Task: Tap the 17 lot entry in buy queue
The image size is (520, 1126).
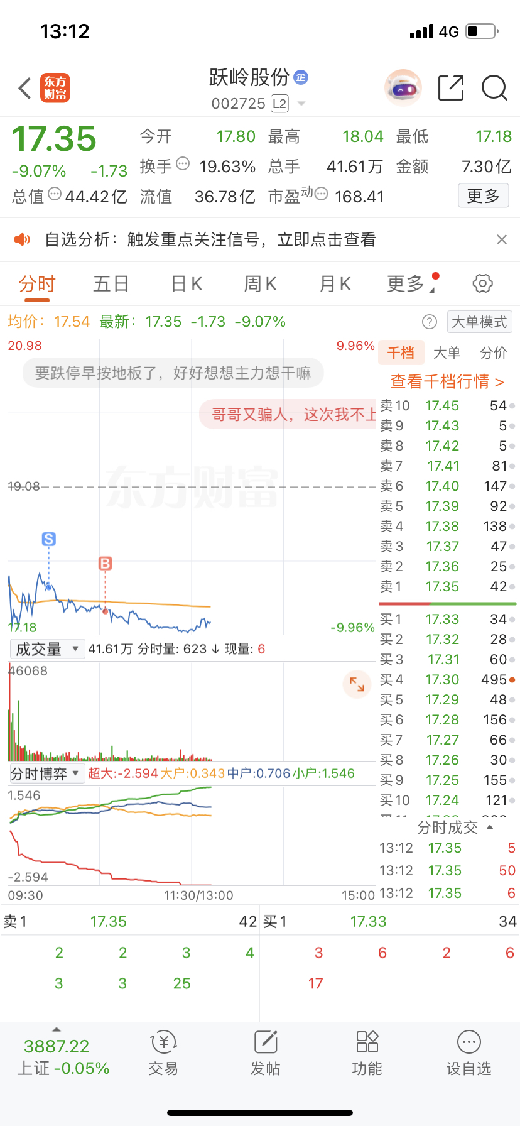Action: pyautogui.click(x=316, y=983)
